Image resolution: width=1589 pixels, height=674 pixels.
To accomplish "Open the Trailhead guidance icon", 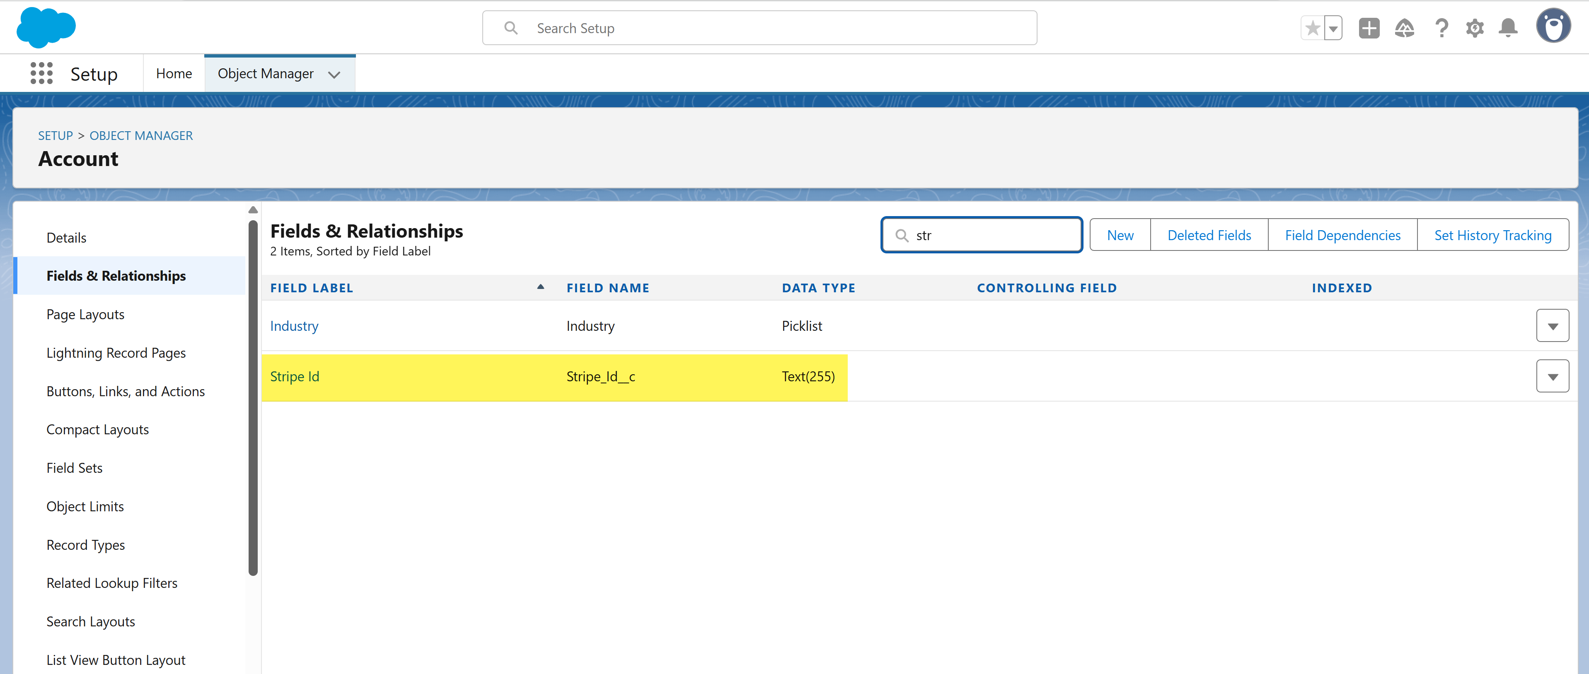I will coord(1405,28).
